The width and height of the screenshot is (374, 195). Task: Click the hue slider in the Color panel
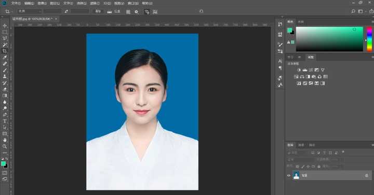tap(369, 39)
